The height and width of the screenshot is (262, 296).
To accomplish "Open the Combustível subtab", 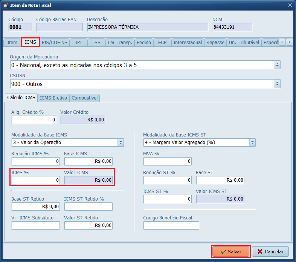I will tap(85, 98).
